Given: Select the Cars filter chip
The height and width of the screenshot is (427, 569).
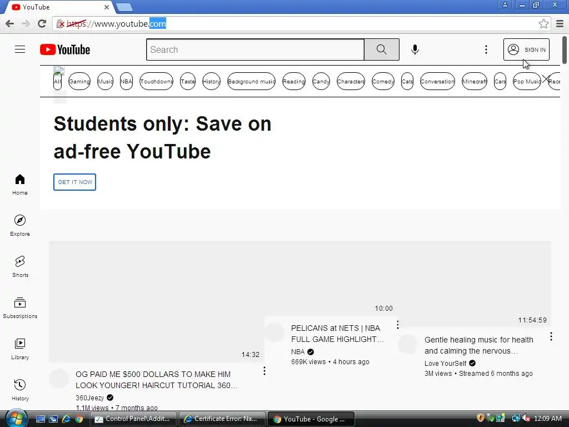Looking at the screenshot, I should [500, 81].
